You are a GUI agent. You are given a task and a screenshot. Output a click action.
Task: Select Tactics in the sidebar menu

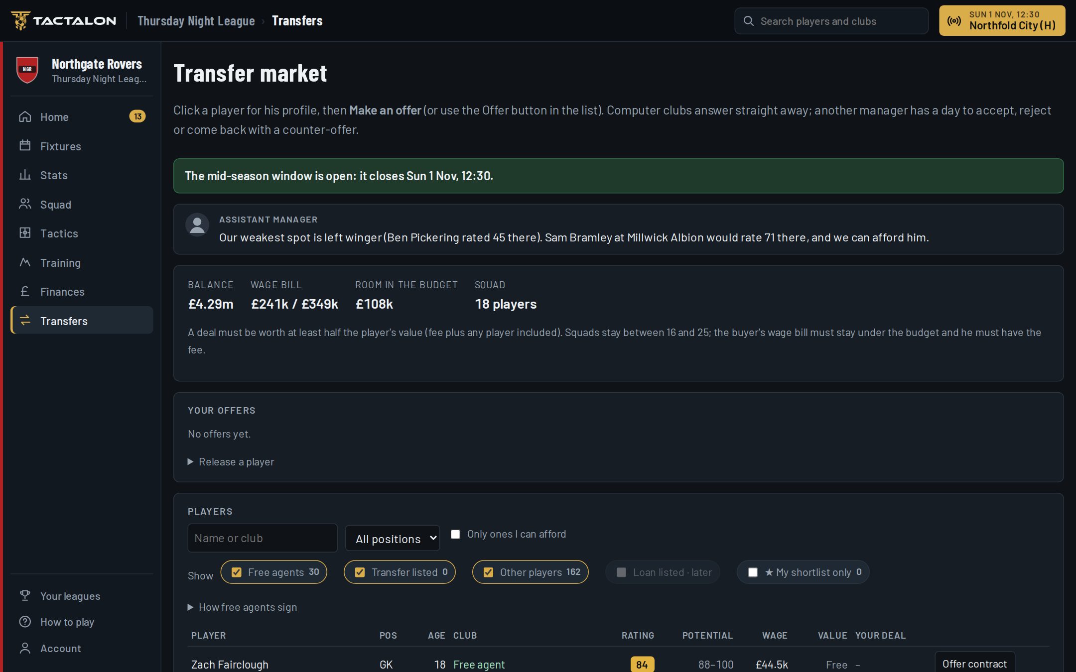click(82, 233)
